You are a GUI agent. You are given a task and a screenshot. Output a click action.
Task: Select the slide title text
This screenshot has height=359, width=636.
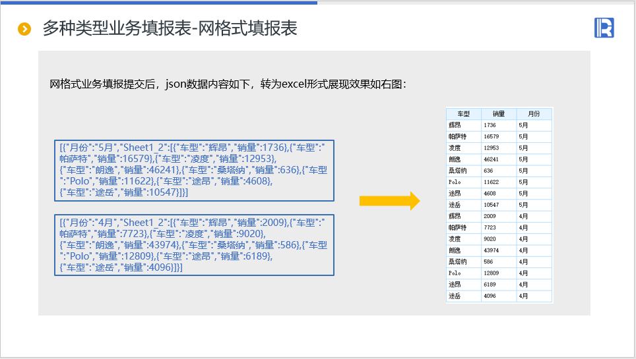(x=170, y=28)
